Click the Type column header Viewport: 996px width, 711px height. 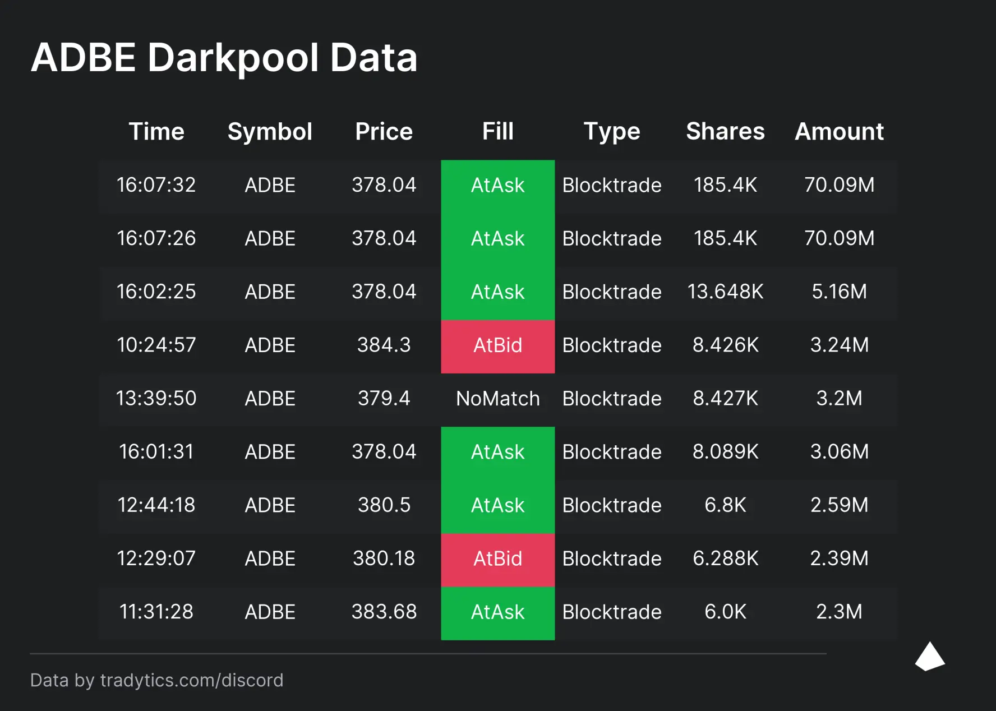click(611, 132)
